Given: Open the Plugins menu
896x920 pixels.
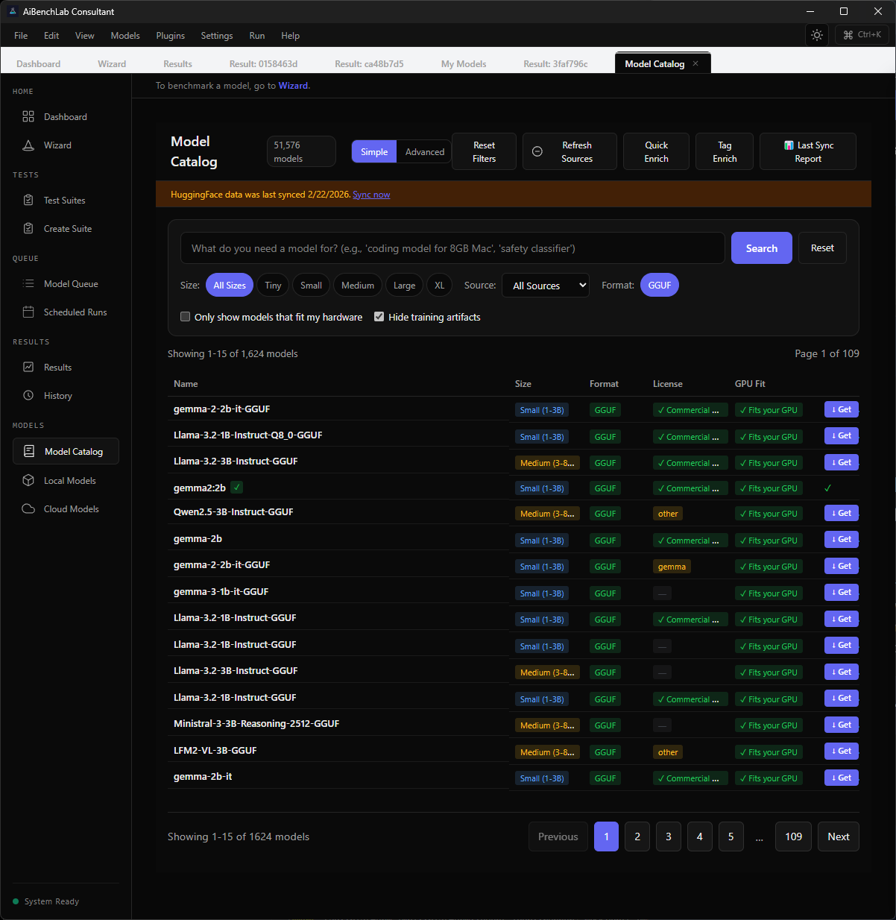Looking at the screenshot, I should pos(170,36).
